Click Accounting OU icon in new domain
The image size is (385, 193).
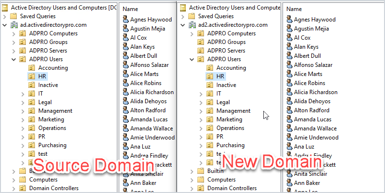[x=209, y=68]
